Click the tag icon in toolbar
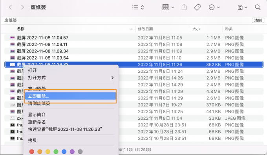 198,7
